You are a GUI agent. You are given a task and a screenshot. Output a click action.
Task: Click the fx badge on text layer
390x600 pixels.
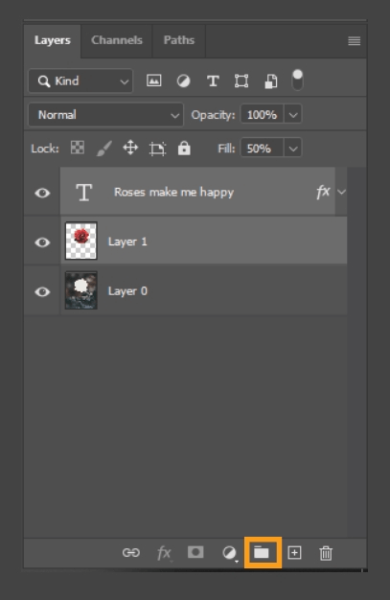[x=323, y=192]
